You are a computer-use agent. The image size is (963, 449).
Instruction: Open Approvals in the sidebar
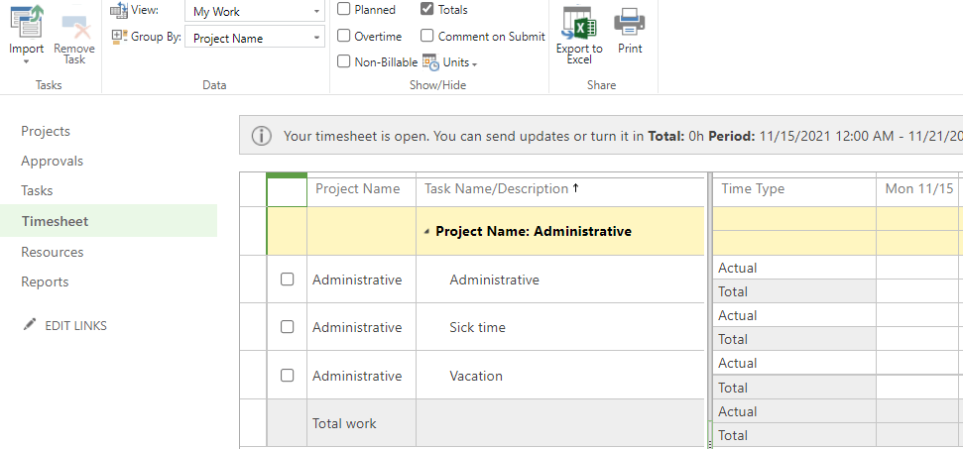(x=53, y=161)
